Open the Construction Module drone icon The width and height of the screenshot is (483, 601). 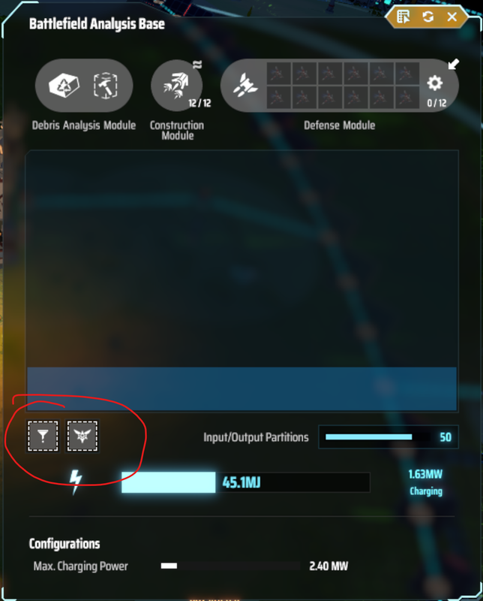(x=175, y=85)
